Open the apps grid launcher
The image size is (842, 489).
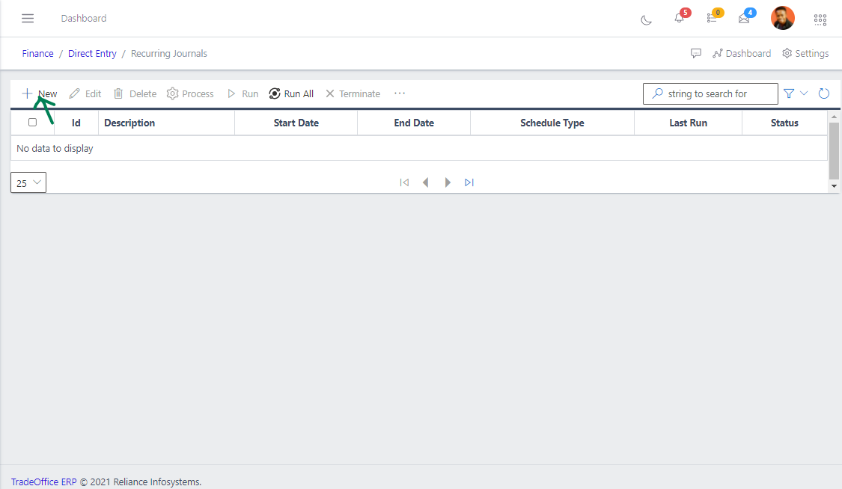coord(820,19)
